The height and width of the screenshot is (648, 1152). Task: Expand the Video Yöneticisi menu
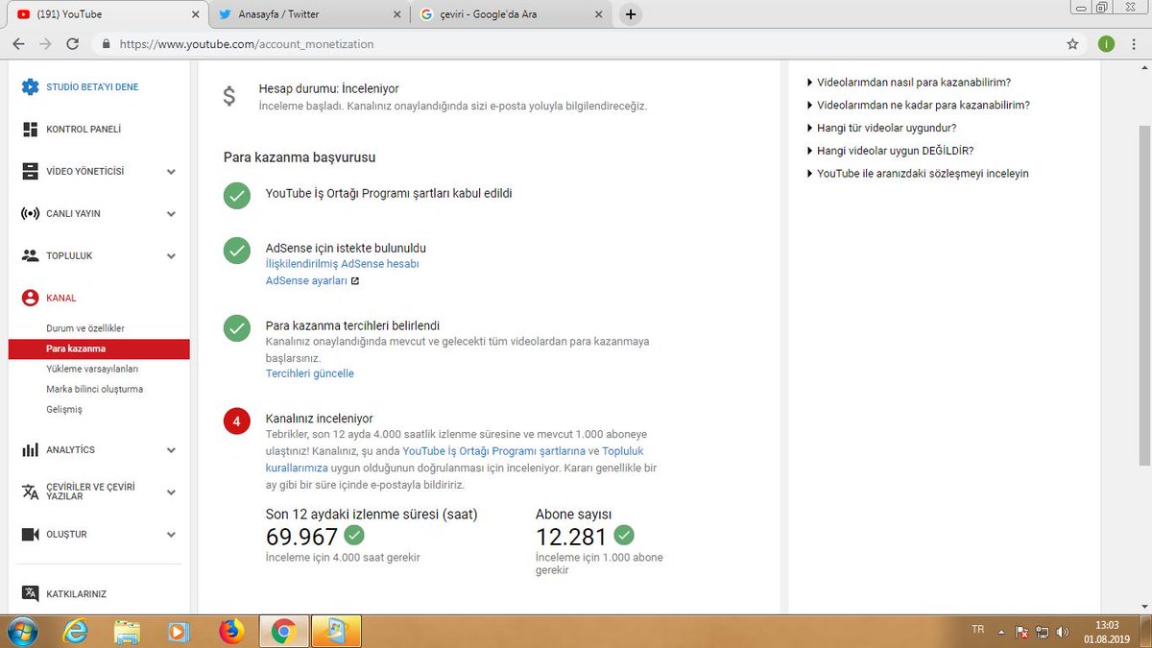pos(171,172)
